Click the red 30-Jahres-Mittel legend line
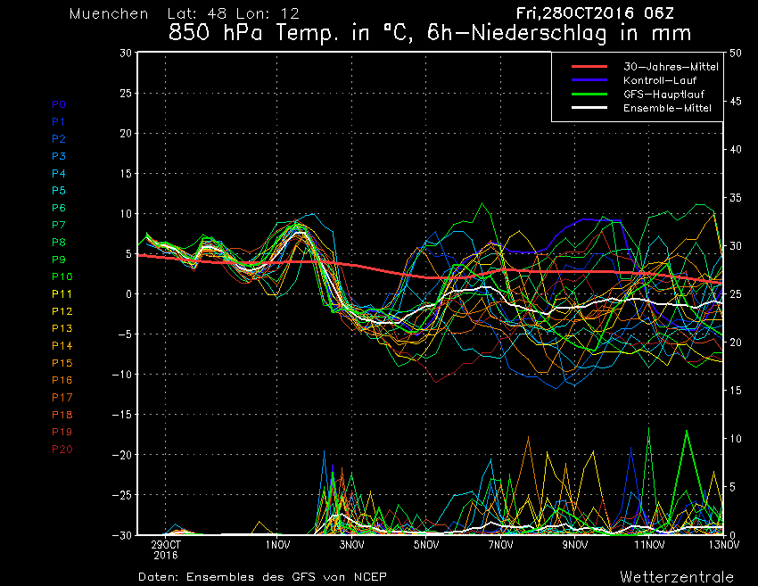The width and height of the screenshot is (758, 586). pos(589,66)
